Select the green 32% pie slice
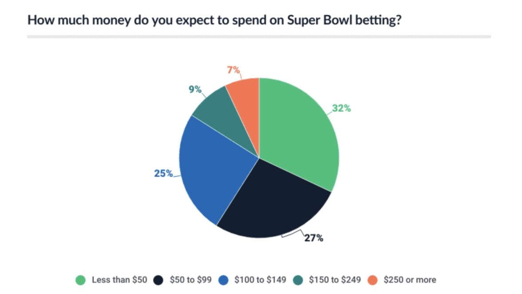This screenshot has height=294, width=522. (x=297, y=133)
